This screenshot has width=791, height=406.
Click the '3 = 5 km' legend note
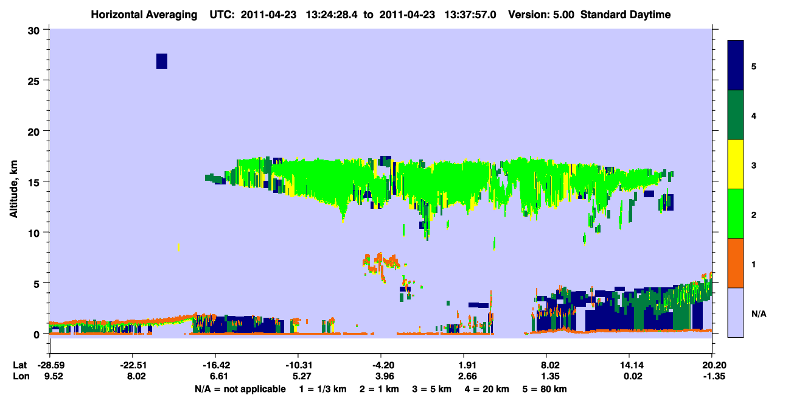(x=431, y=390)
